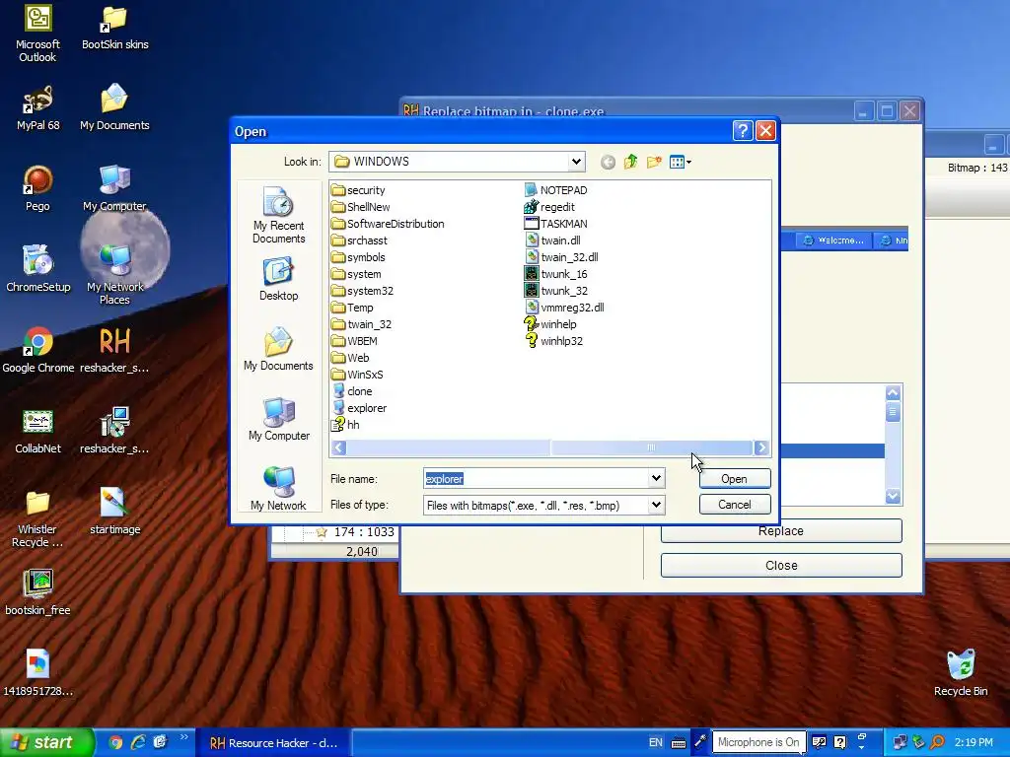The image size is (1010, 757).
Task: Select the twain_32 folder
Action: [x=361, y=323]
